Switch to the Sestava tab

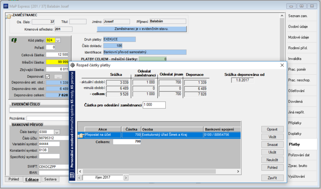pyautogui.click(x=51, y=179)
